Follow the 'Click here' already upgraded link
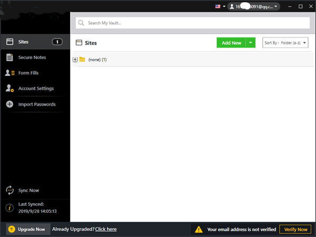 coord(106,230)
